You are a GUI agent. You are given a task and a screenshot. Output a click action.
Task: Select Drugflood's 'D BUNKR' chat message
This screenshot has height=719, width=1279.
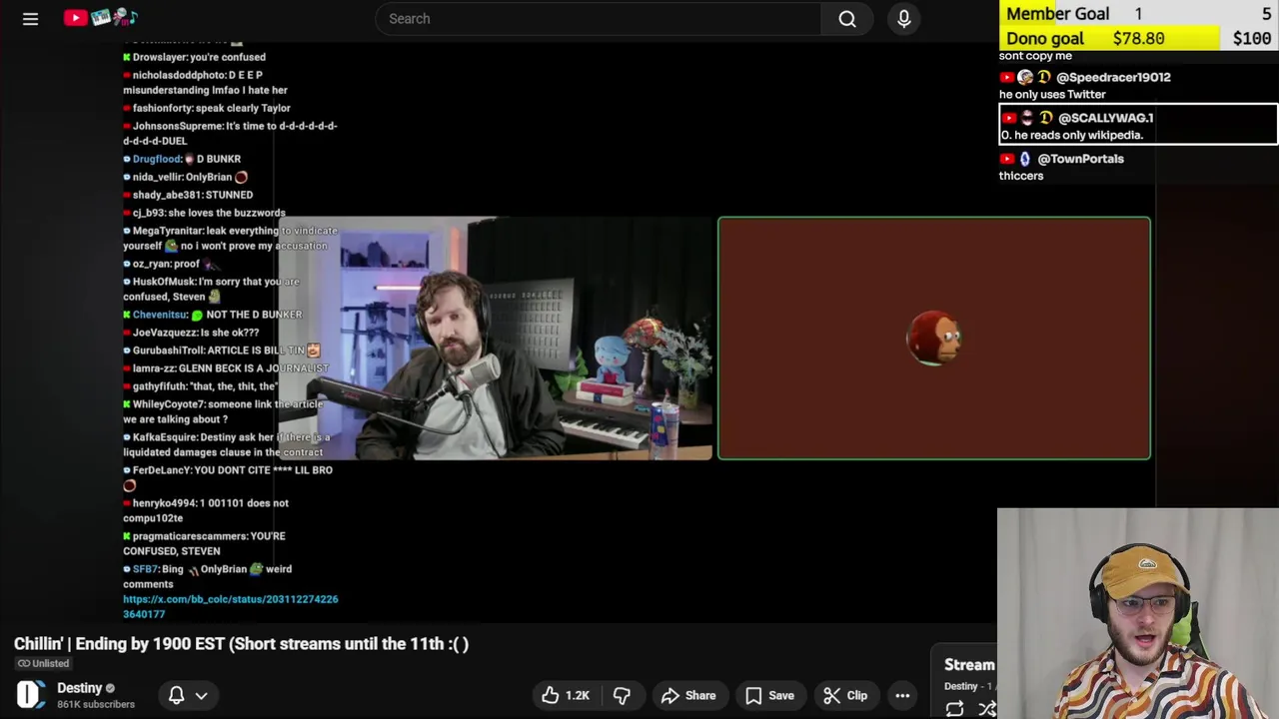(182, 159)
